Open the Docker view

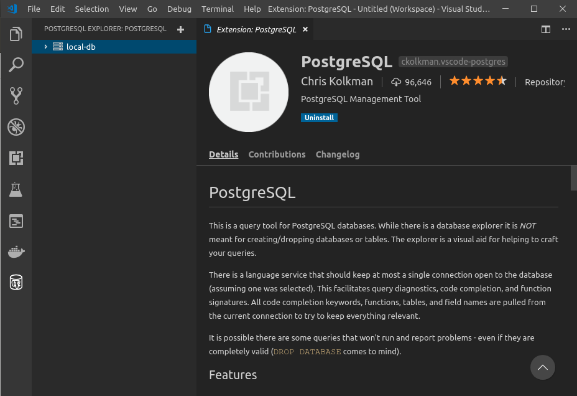point(16,252)
